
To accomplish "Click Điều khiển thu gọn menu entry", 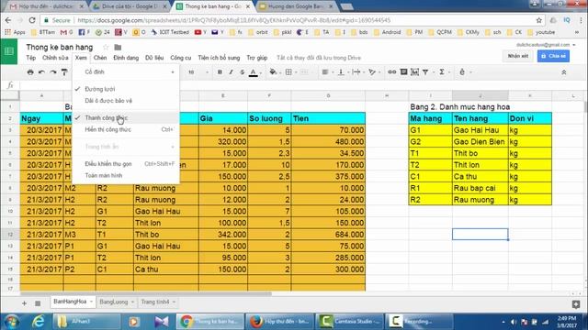I will point(126,164).
